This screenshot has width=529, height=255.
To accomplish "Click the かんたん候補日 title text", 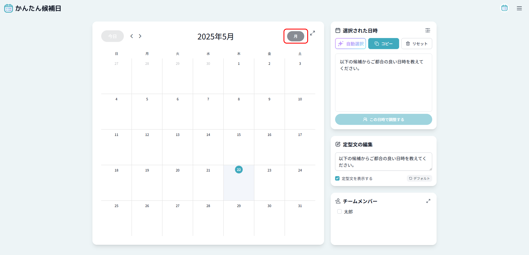I will (38, 8).
